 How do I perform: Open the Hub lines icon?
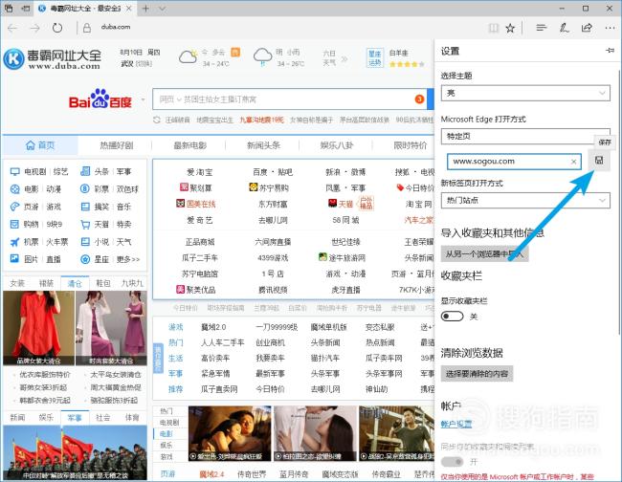(x=541, y=28)
